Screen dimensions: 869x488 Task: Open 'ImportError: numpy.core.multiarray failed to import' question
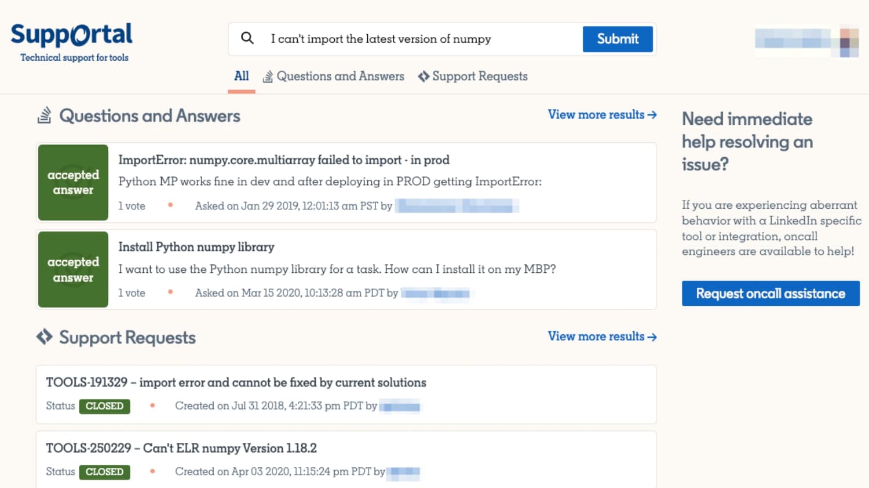tap(284, 160)
